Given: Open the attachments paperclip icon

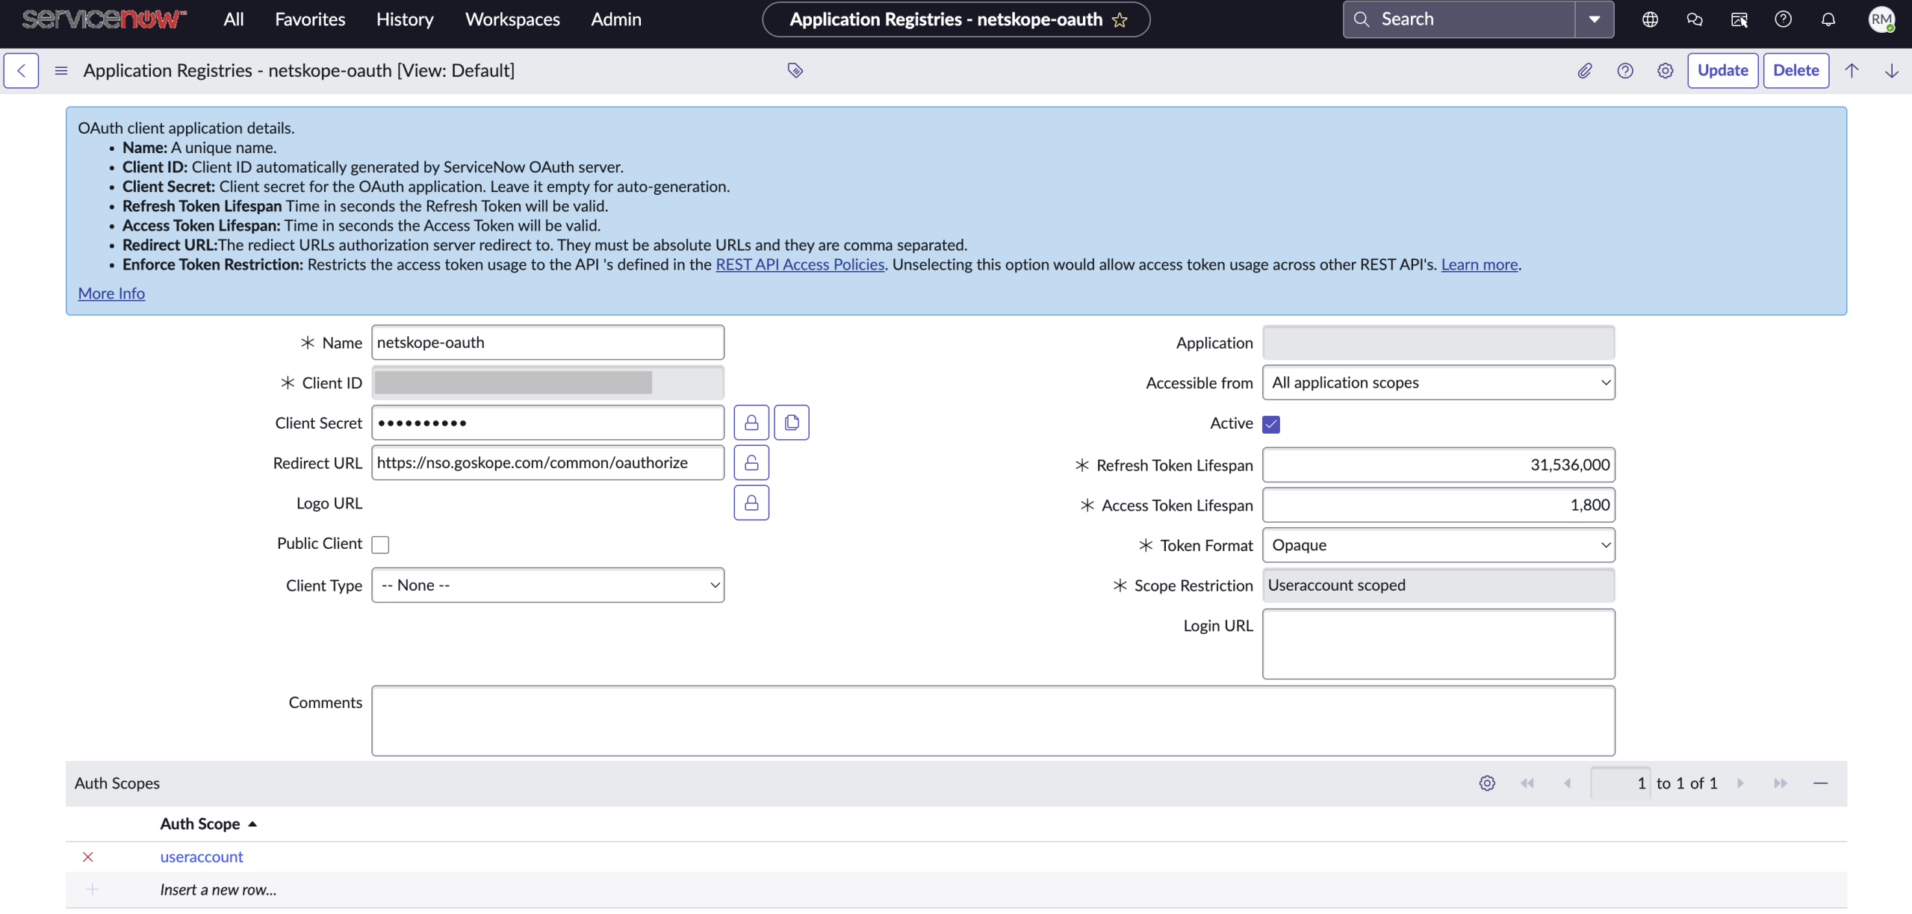Looking at the screenshot, I should (x=1585, y=70).
